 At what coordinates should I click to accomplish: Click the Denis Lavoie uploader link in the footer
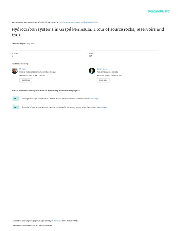(56, 221)
